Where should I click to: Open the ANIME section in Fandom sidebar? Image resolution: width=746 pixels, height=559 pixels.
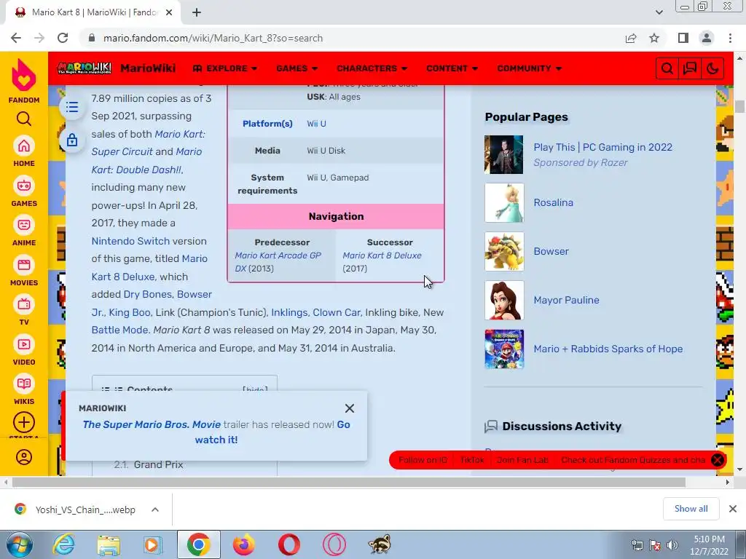(x=24, y=231)
